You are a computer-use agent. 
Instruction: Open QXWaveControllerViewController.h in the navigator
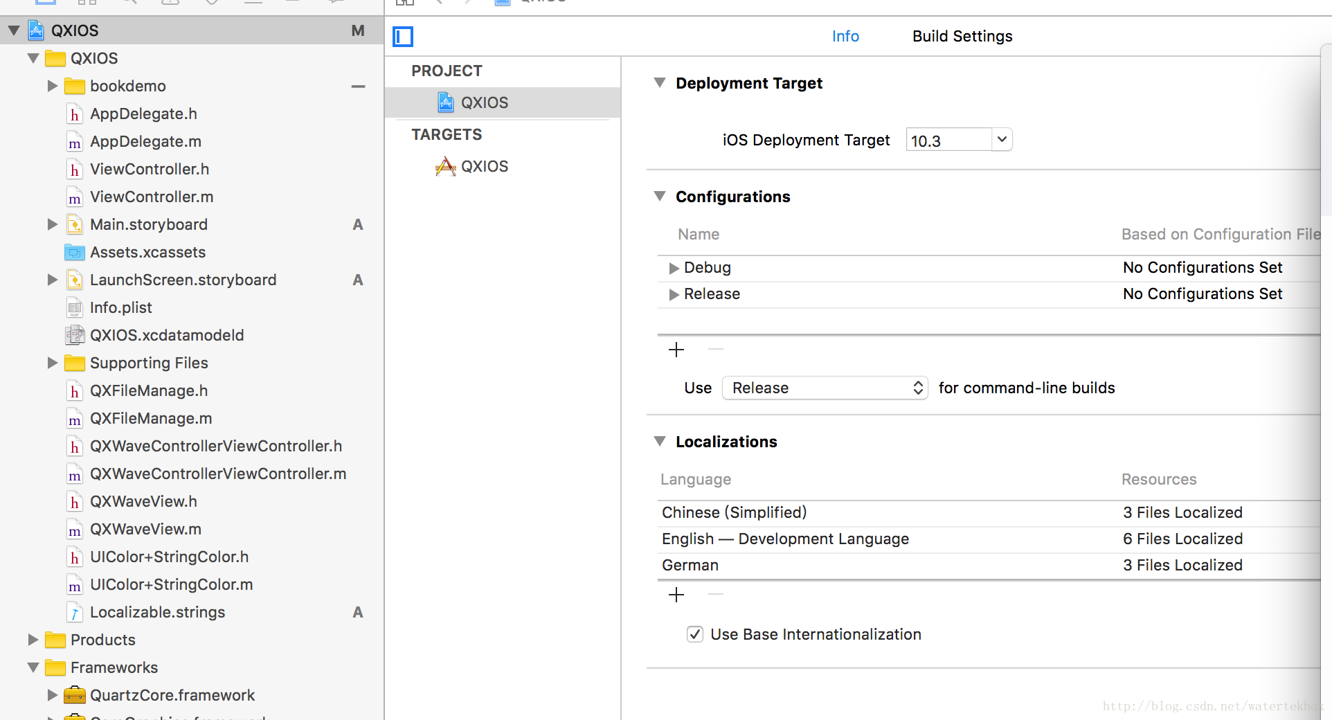(x=216, y=446)
